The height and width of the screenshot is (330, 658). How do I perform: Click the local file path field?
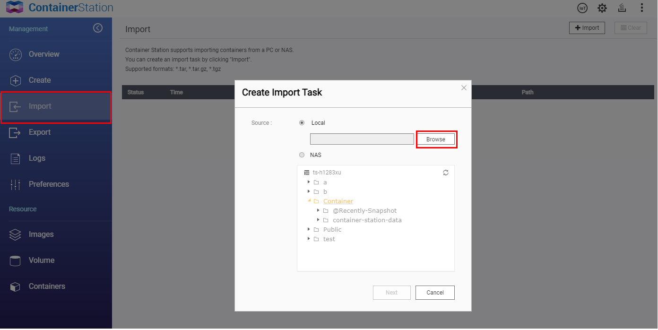(362, 139)
